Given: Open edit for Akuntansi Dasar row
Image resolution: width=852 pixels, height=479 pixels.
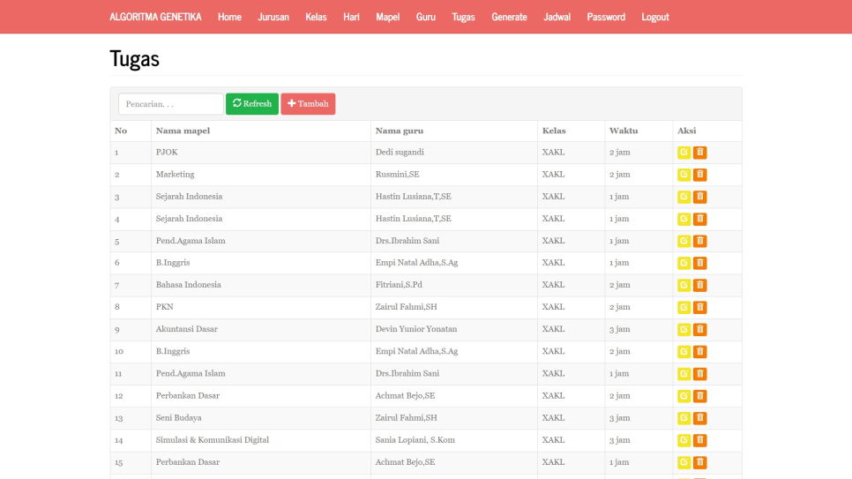Looking at the screenshot, I should [x=684, y=329].
